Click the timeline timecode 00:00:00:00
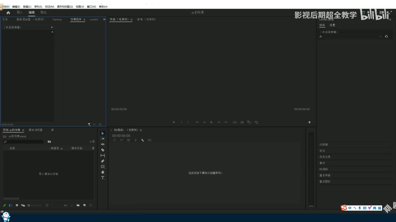The height and width of the screenshot is (222, 396). coord(121,136)
